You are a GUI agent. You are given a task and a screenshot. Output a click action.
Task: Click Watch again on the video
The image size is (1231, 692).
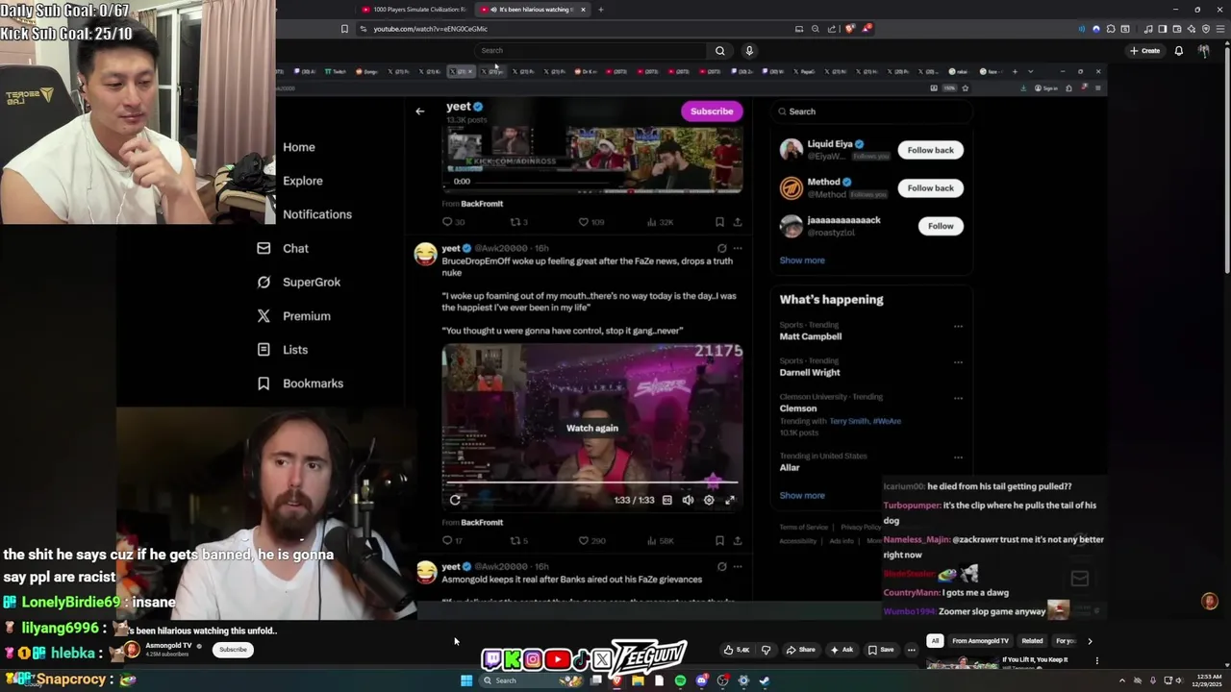[592, 429]
